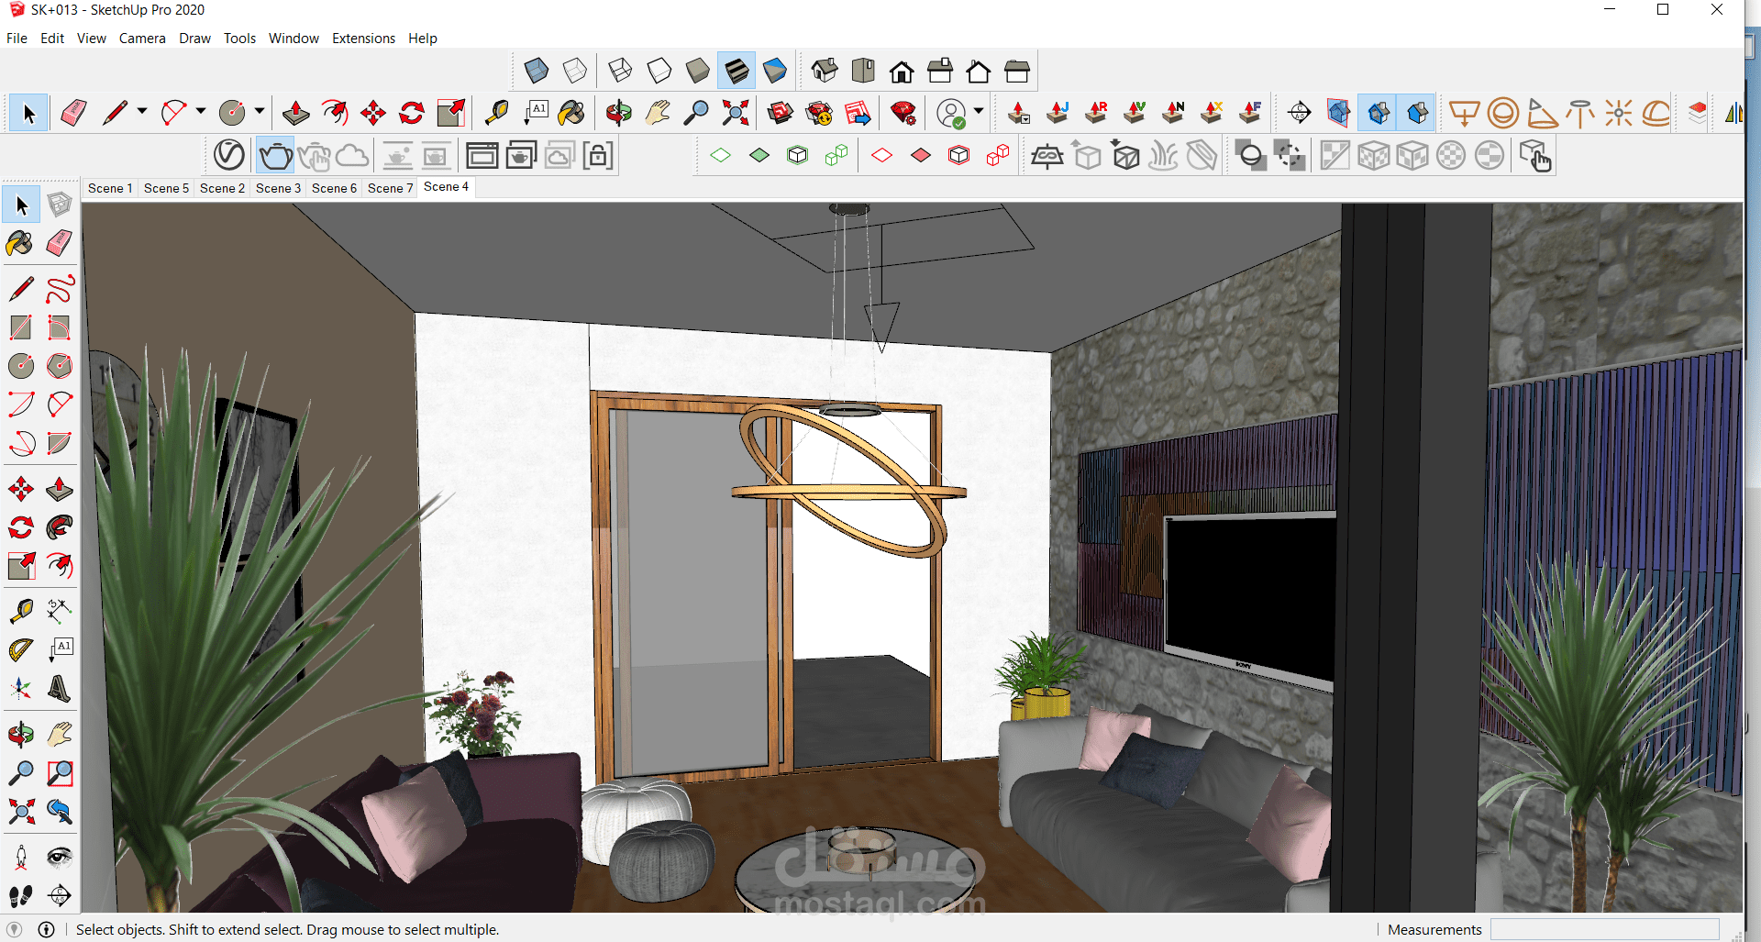
Task: Open the File menu
Action: pos(17,39)
